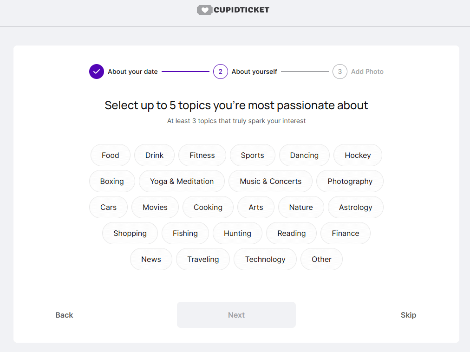Skip this step using Skip link

pyautogui.click(x=408, y=315)
